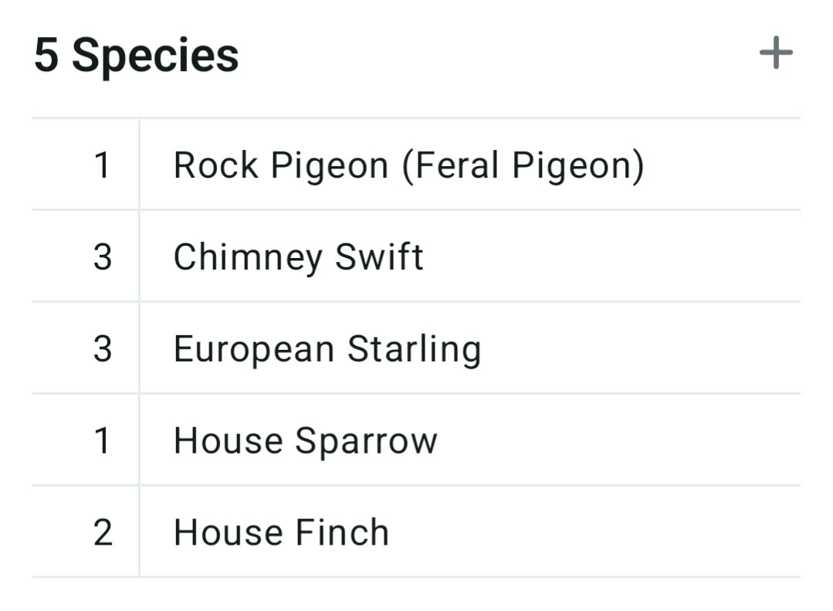The height and width of the screenshot is (611, 833).
Task: Click the word Finch in the list
Action: click(x=342, y=533)
